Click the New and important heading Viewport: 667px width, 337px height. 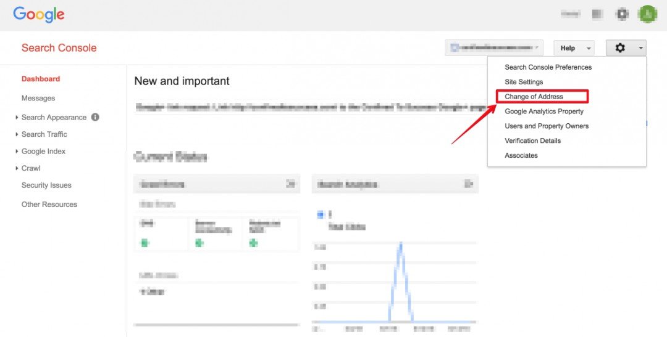(182, 81)
